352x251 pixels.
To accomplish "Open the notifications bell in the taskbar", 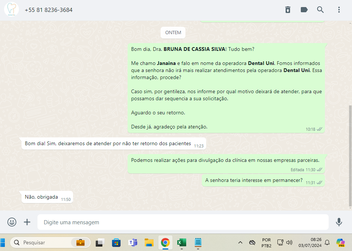I will tap(327, 242).
